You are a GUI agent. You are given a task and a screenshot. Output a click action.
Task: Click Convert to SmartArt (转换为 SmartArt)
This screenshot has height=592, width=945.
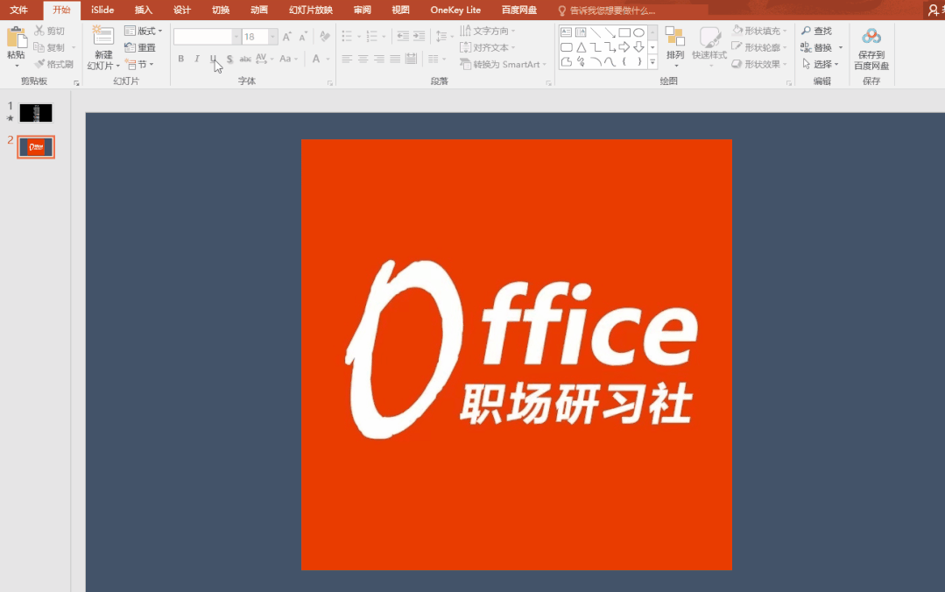pyautogui.click(x=503, y=64)
